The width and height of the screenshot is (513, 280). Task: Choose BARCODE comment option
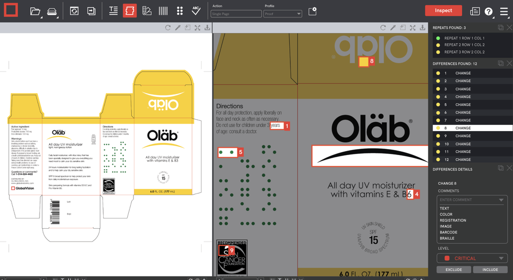(448, 232)
